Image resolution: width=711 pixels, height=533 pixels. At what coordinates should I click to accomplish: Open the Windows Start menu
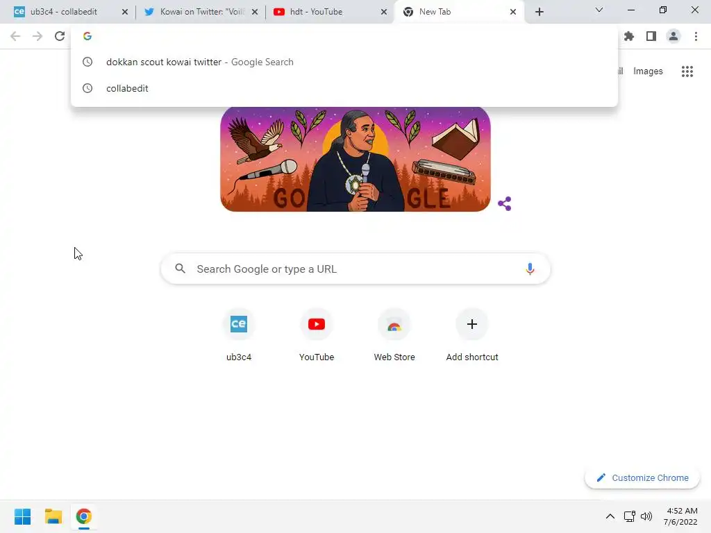23,516
